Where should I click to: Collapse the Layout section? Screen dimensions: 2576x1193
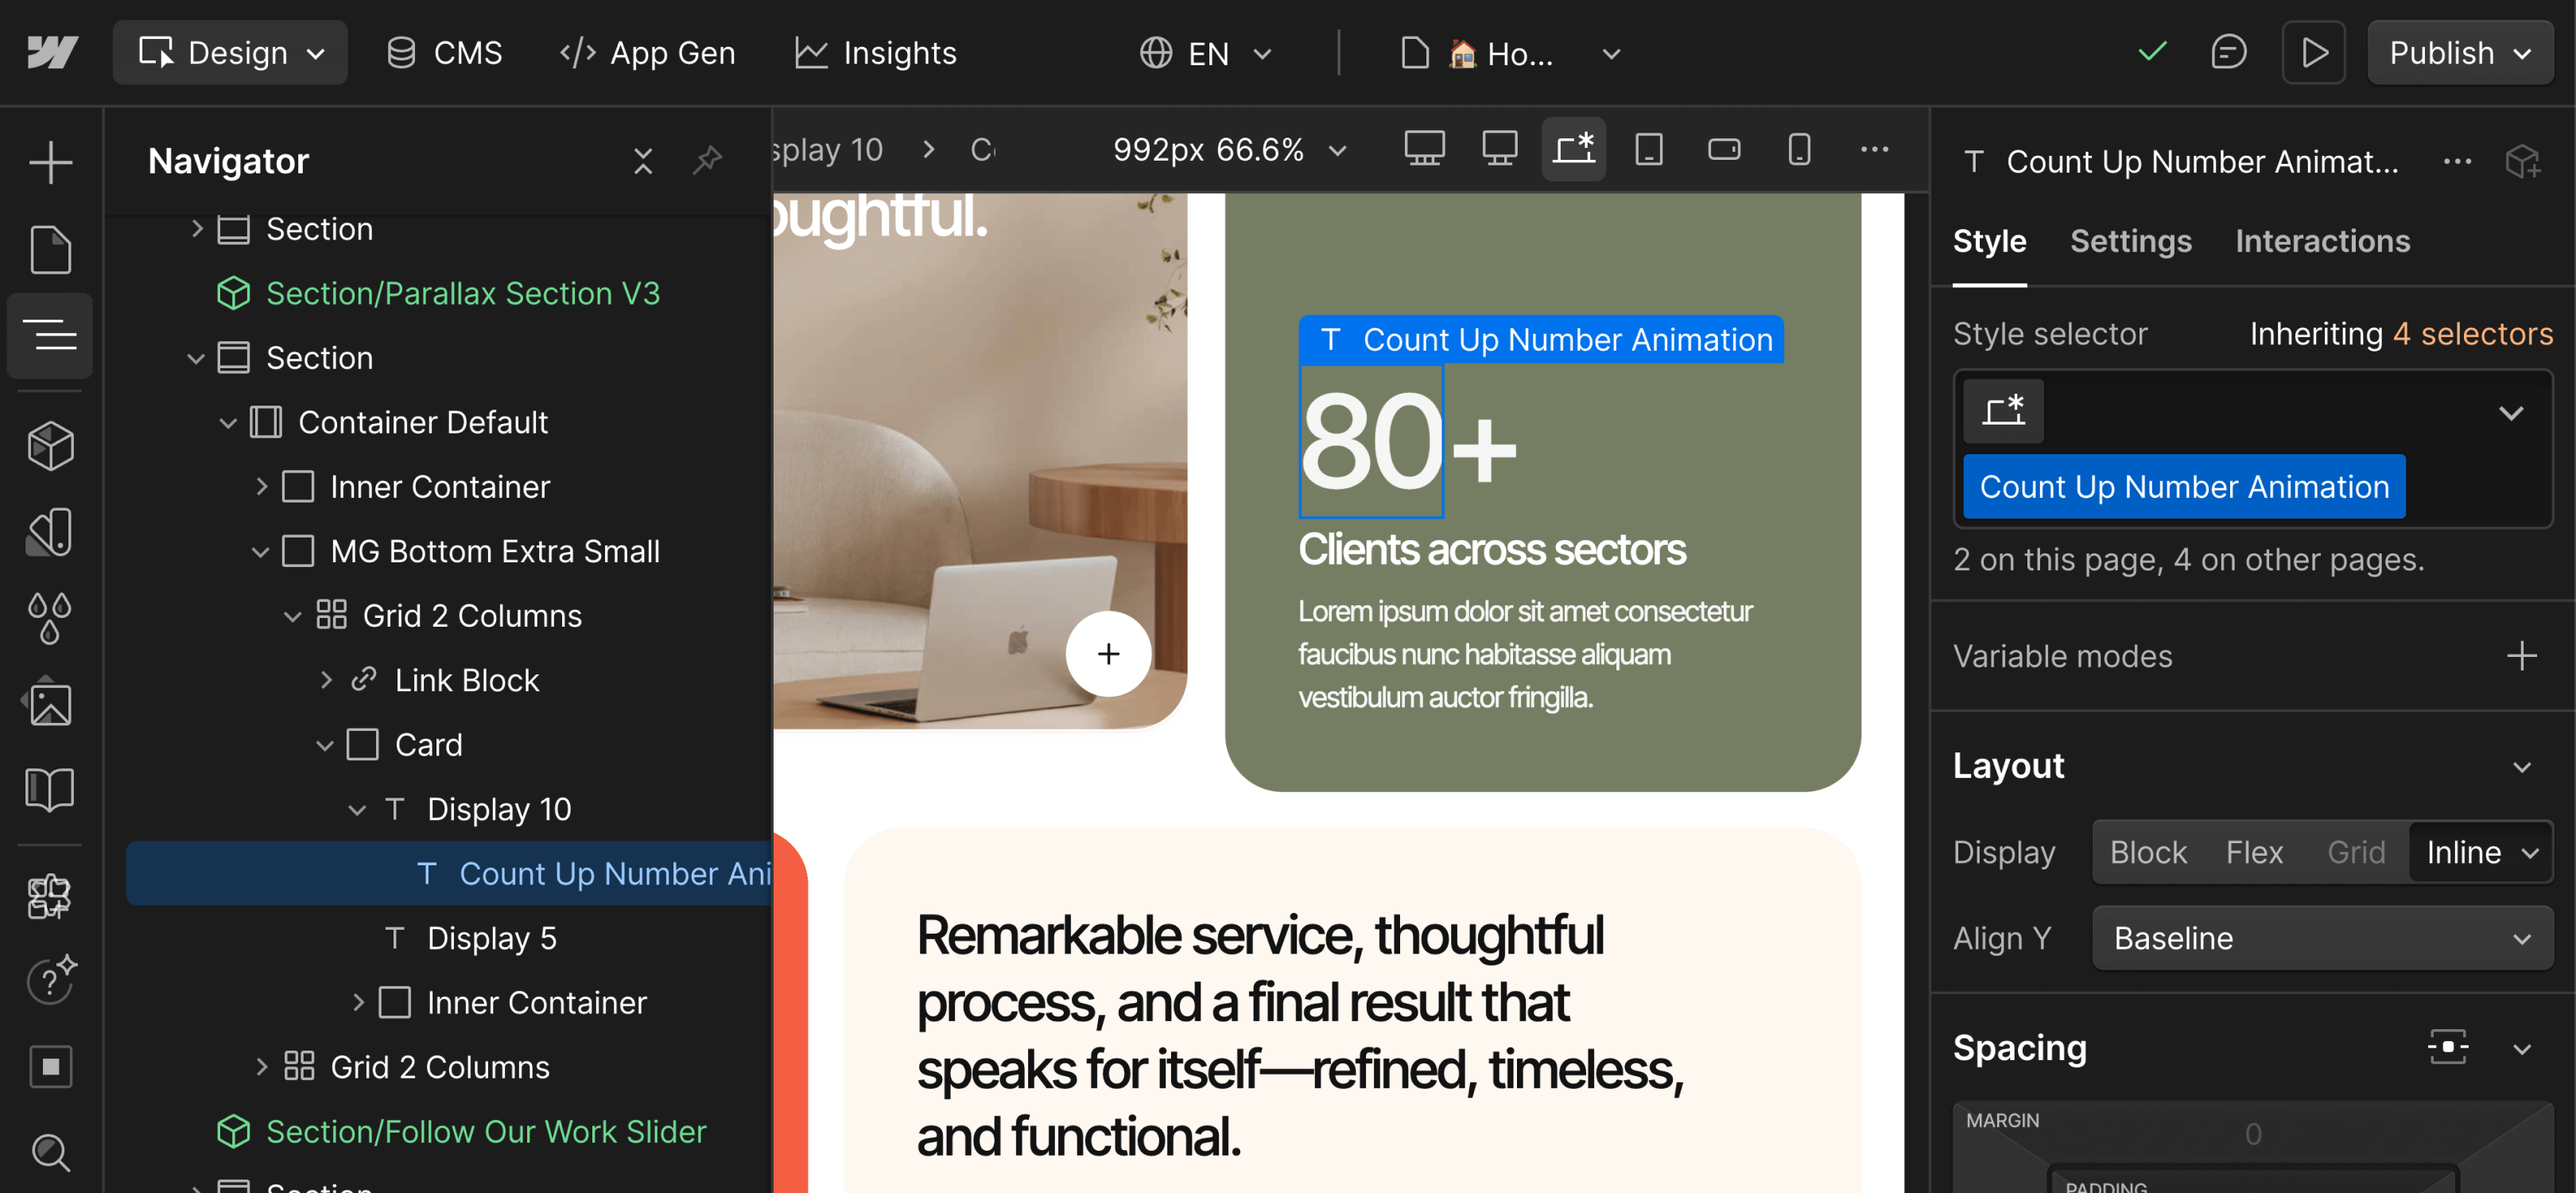click(x=2522, y=766)
